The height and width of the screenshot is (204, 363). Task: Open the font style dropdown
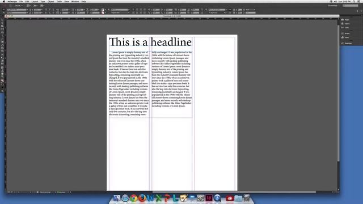[x=18, y=12]
